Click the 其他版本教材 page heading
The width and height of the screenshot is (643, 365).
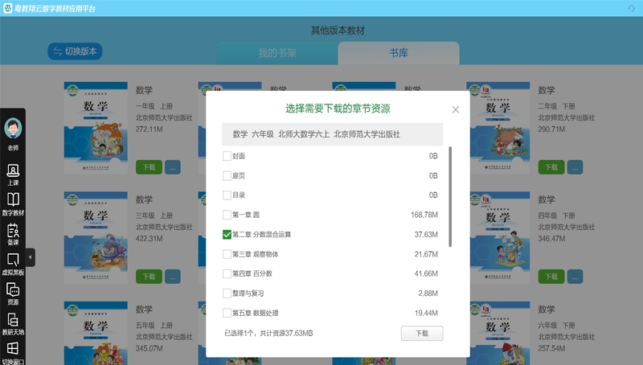[x=338, y=31]
